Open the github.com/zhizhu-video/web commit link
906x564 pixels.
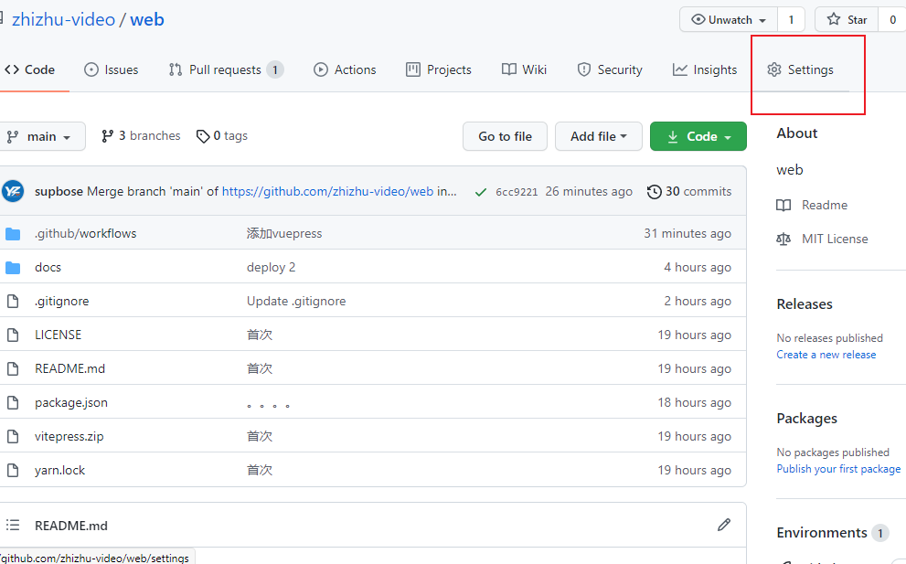pyautogui.click(x=327, y=191)
